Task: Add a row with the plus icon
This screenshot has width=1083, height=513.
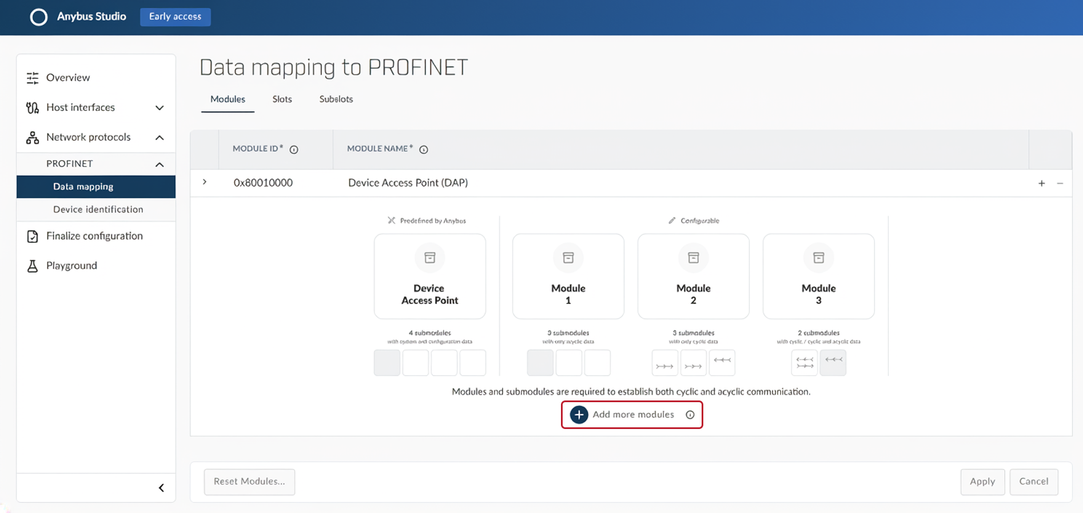Action: click(x=1041, y=183)
